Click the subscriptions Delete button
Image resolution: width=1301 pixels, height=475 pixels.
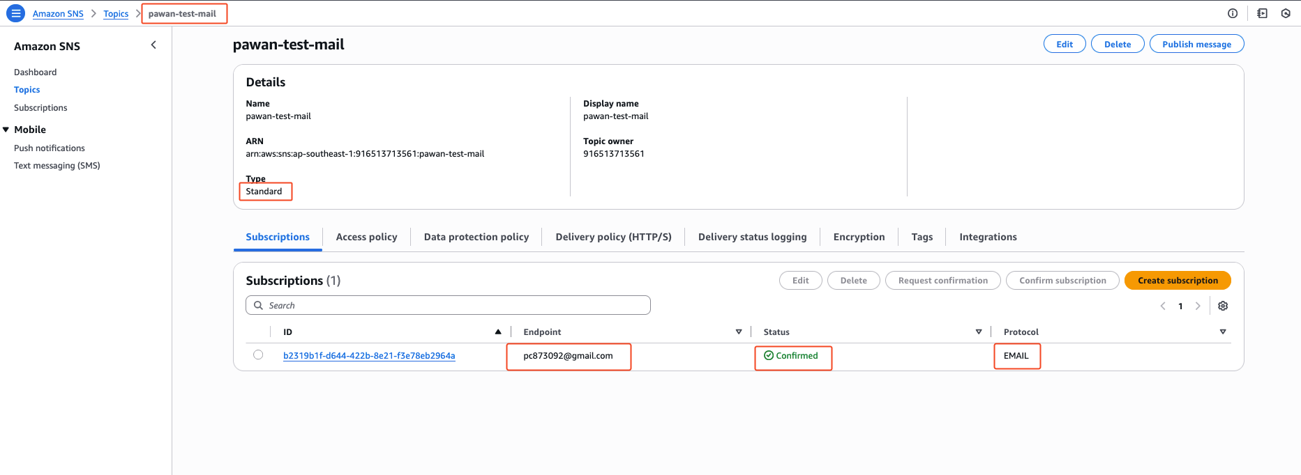pyautogui.click(x=854, y=281)
